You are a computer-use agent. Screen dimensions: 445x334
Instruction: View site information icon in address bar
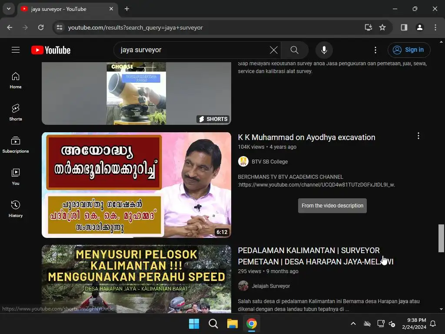[60, 27]
